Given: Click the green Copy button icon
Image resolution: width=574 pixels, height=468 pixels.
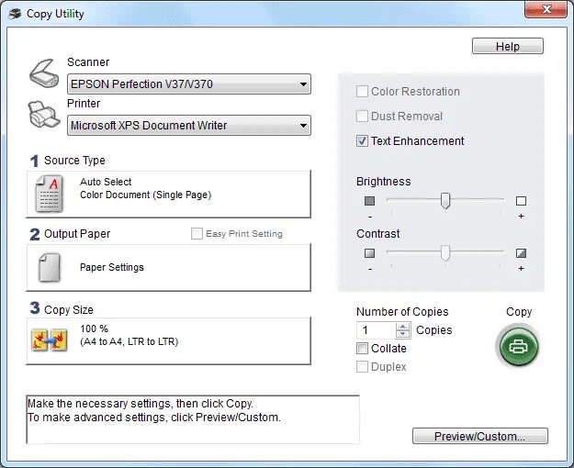Looking at the screenshot, I should 518,346.
